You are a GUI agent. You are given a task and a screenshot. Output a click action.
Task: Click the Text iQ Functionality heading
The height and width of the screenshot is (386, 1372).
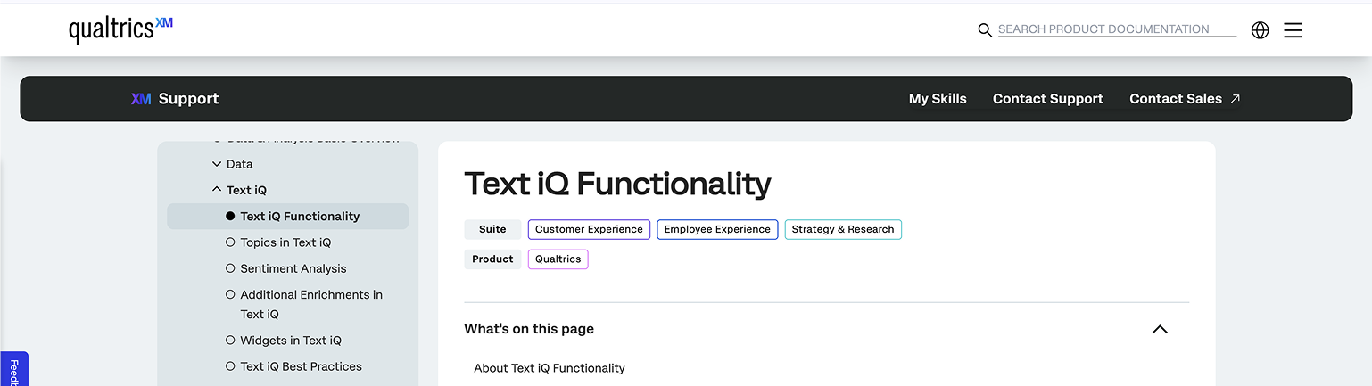click(617, 184)
